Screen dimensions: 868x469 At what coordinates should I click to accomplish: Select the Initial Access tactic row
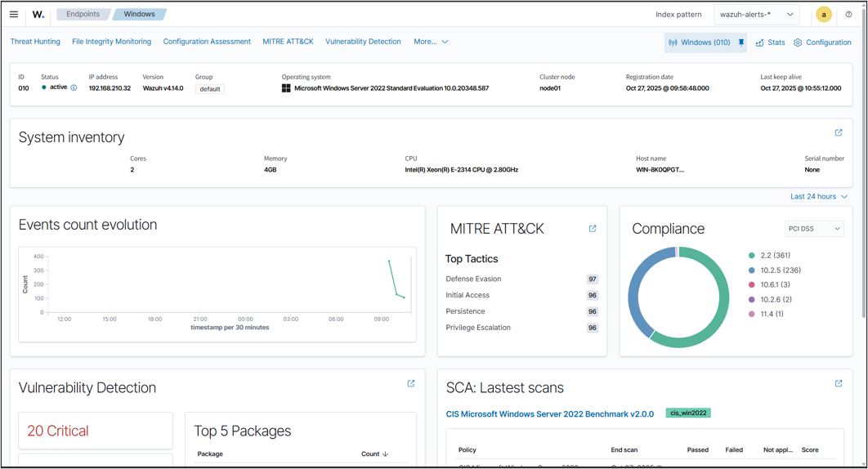click(521, 295)
